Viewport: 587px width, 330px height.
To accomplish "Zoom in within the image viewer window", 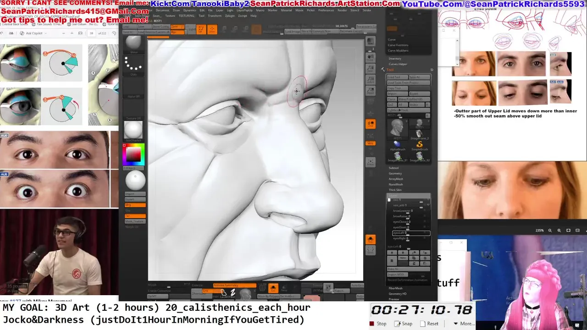I will coord(559,231).
